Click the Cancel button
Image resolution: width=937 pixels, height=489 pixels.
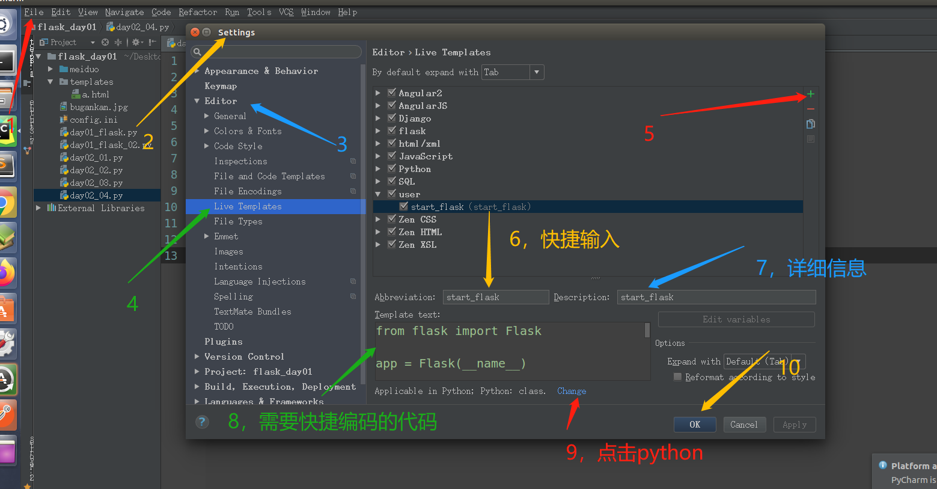point(744,424)
